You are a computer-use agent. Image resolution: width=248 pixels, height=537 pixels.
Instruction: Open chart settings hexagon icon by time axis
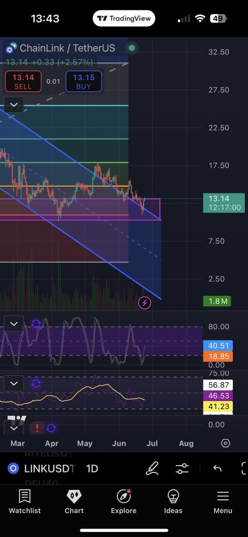pos(225,443)
